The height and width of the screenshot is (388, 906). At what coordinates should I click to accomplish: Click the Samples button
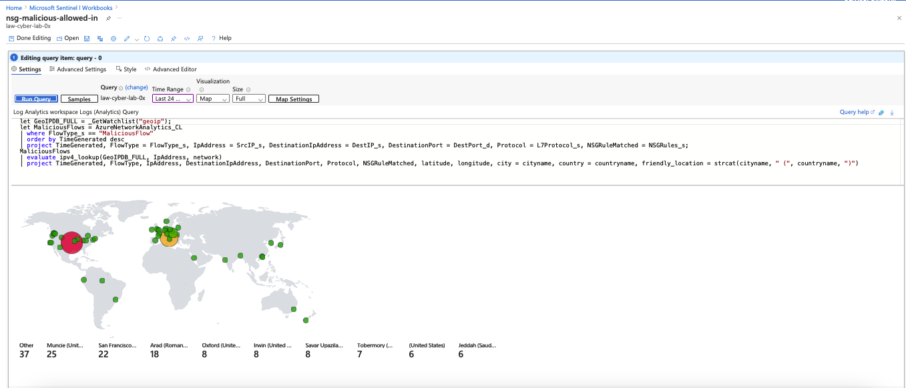pyautogui.click(x=79, y=99)
